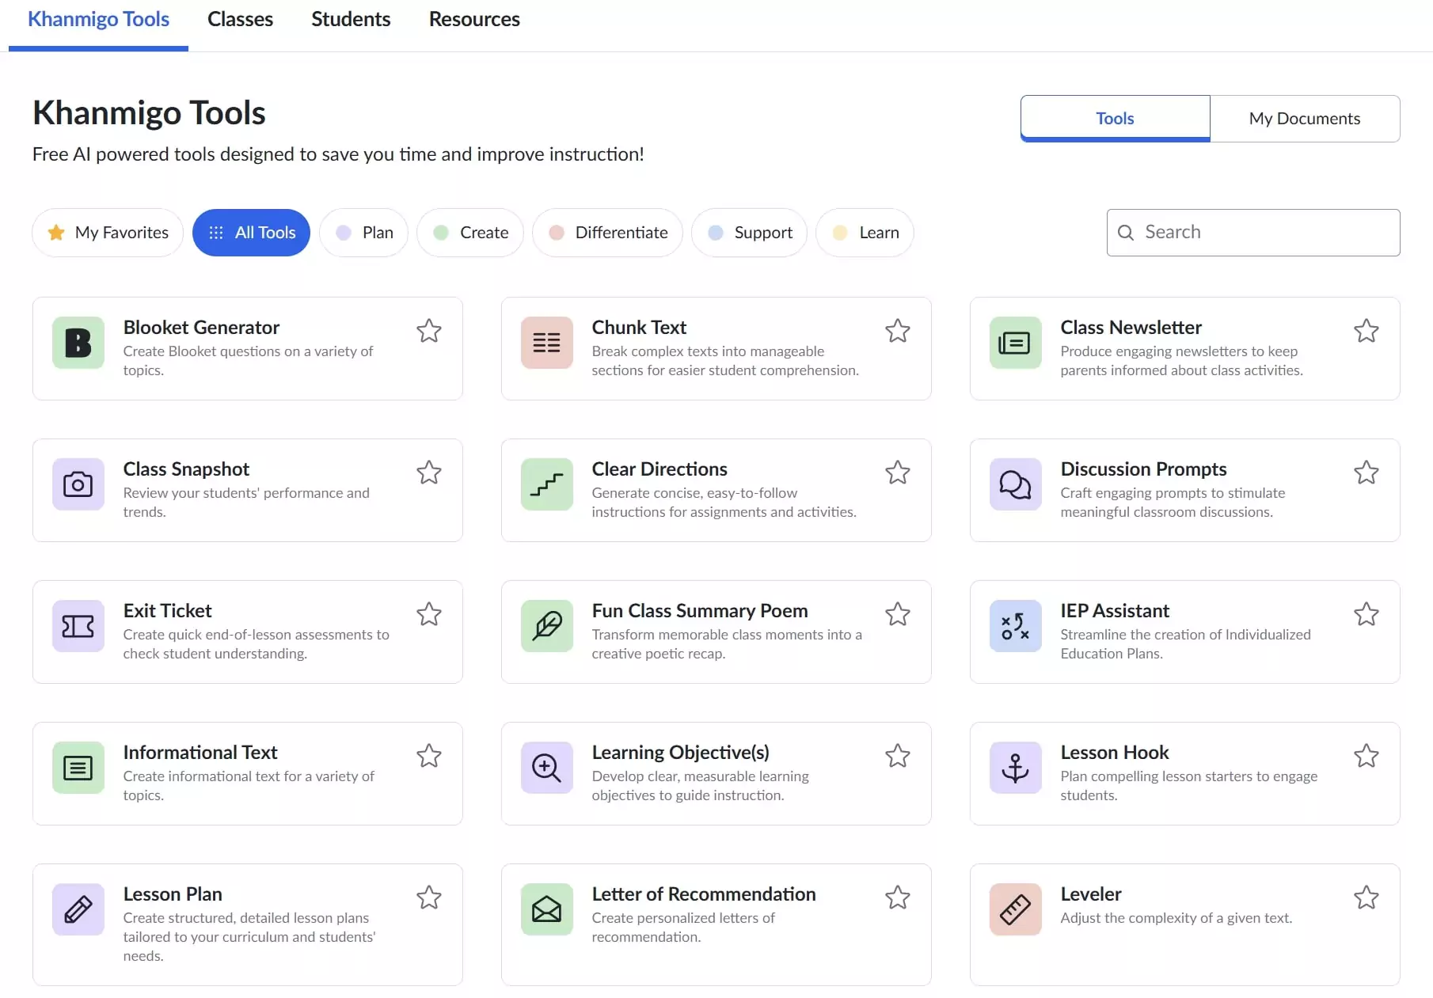This screenshot has height=998, width=1433.
Task: Open the Lesson Plan title link
Action: click(x=173, y=894)
